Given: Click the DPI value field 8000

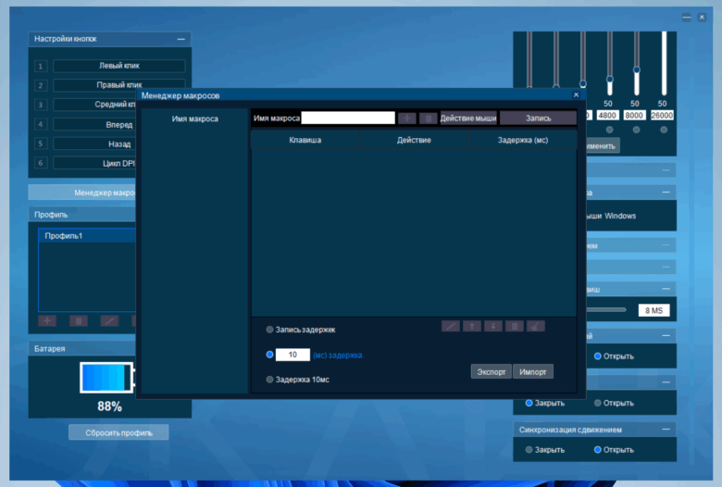Looking at the screenshot, I should 635,116.
